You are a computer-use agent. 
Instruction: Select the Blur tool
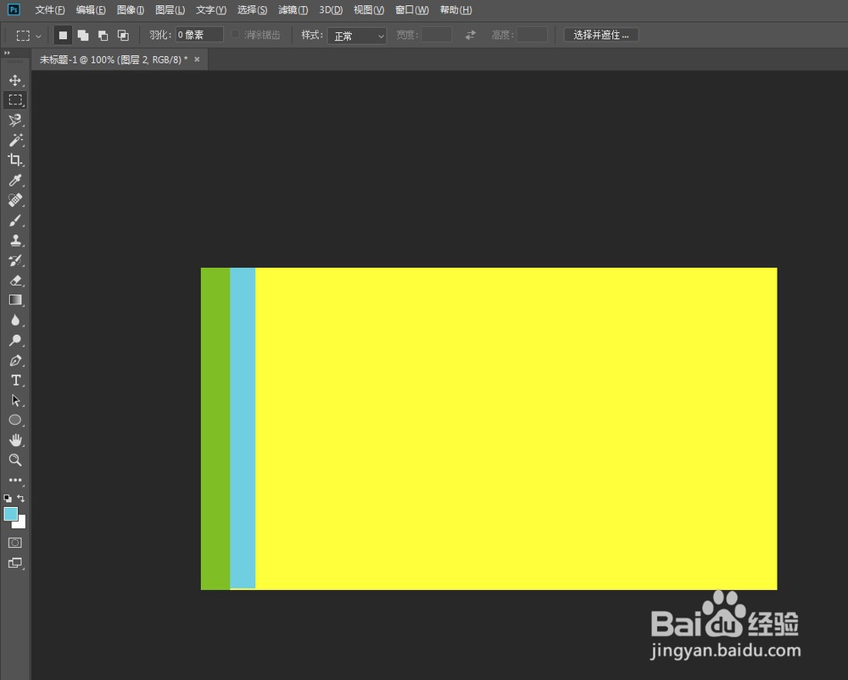[x=15, y=320]
